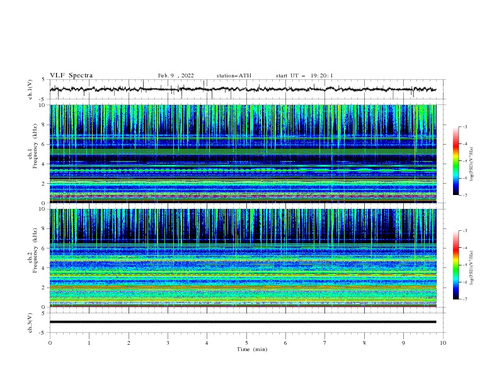Click the upper "log(PSD)(V²/Hz)" colorbar label
Viewport: 499px width, 385px height.
click(471, 164)
